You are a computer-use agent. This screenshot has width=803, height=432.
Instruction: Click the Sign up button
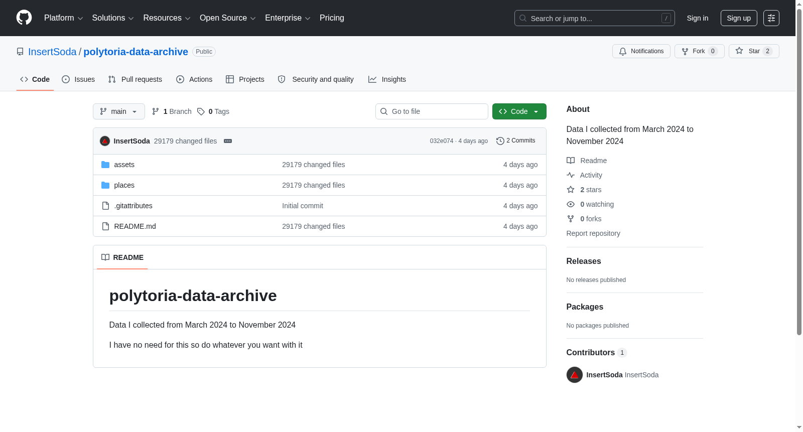[x=739, y=18]
